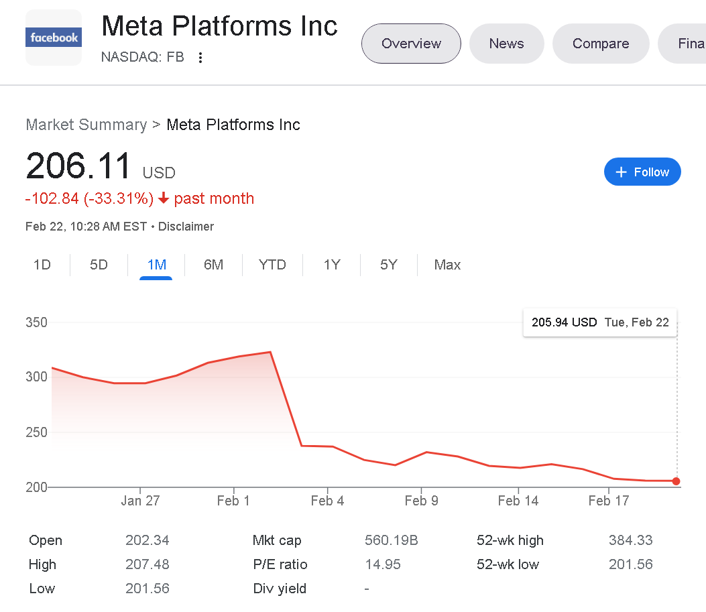Click the Div yield label
Image resolution: width=706 pixels, height=612 pixels.
(x=280, y=589)
